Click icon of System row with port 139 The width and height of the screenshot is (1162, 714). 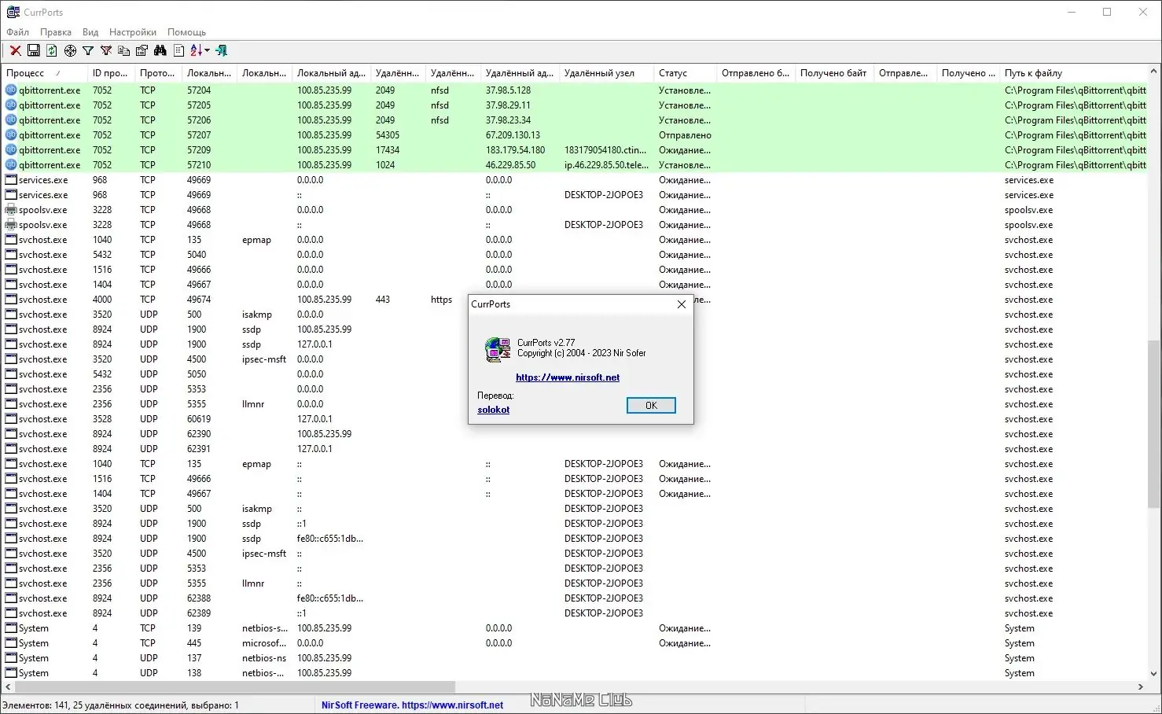(x=11, y=628)
